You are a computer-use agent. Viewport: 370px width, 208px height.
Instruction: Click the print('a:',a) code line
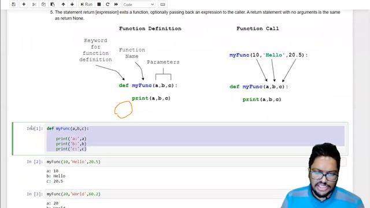point(71,139)
